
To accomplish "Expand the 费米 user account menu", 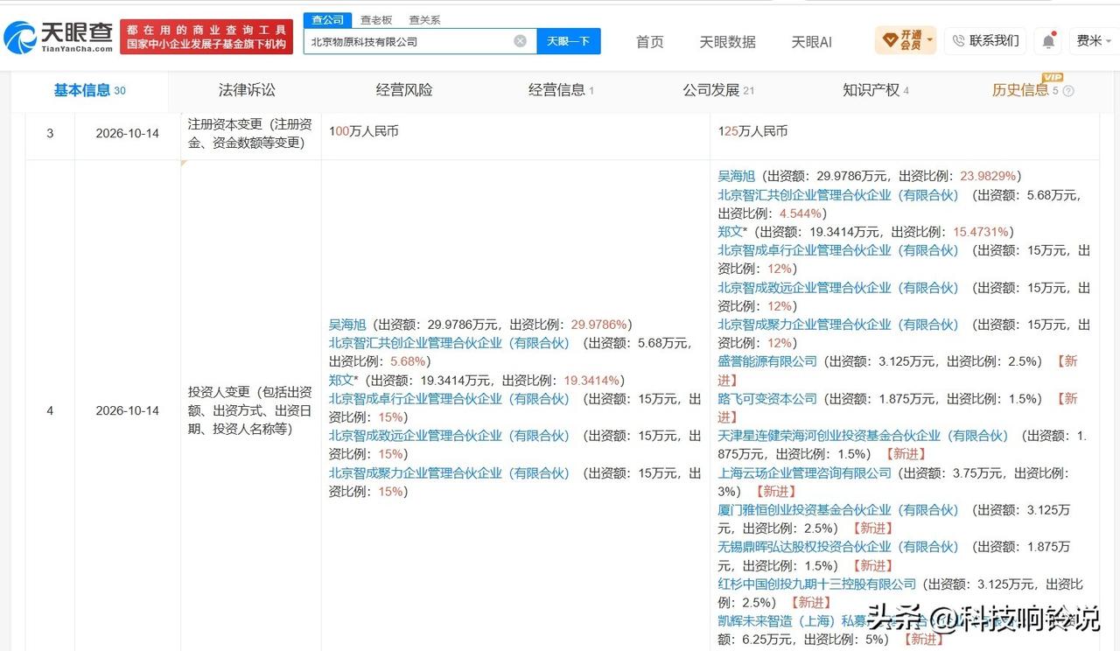I will coord(1094,40).
